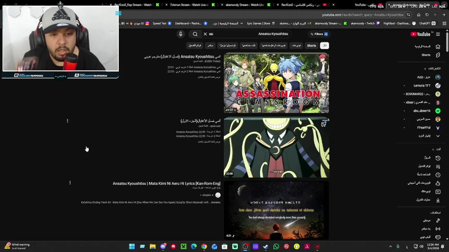Viewport: 449px width, 252px height.
Task: Toggle the YouTube hamburger guide menu
Action: pyautogui.click(x=438, y=34)
